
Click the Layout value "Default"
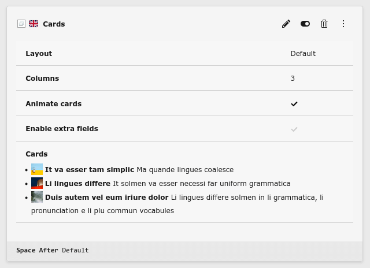(303, 54)
